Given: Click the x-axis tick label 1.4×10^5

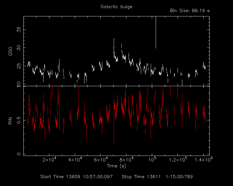Looking at the screenshot, I should tap(204, 159).
